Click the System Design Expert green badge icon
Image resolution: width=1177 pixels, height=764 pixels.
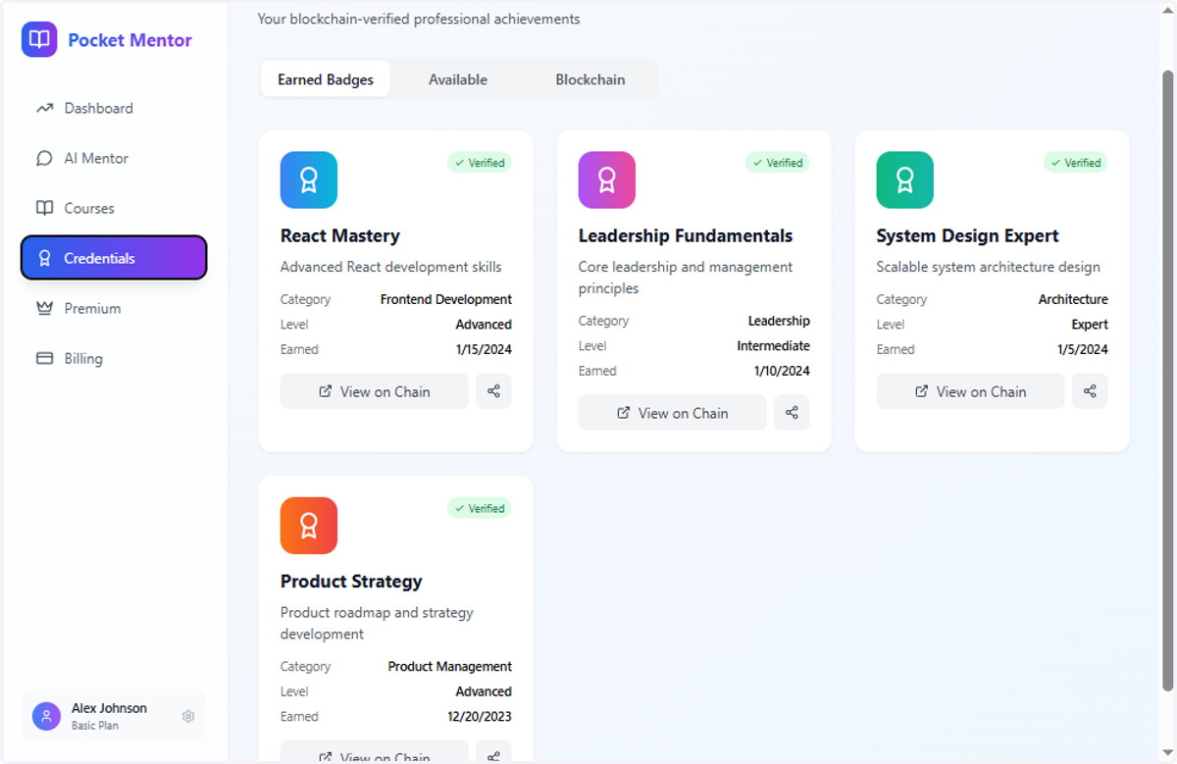905,179
